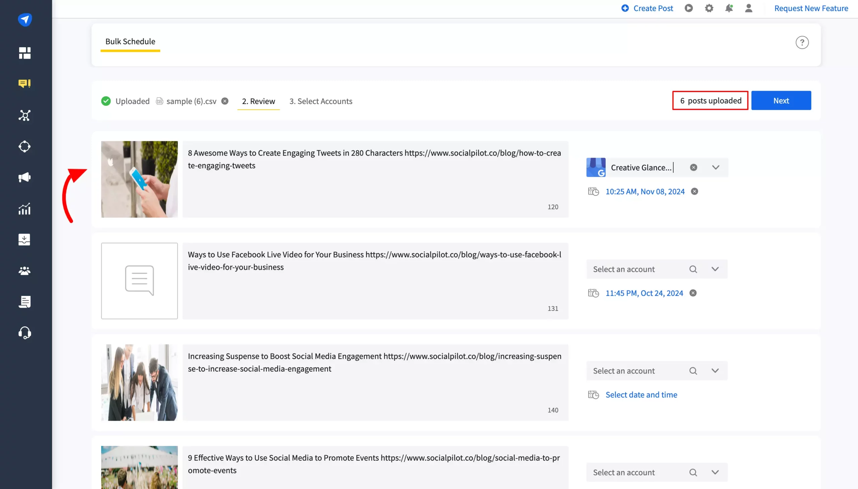This screenshot has height=489, width=858.
Task: Open the document list sidebar icon
Action: coord(24,302)
